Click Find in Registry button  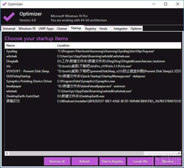[113, 161]
